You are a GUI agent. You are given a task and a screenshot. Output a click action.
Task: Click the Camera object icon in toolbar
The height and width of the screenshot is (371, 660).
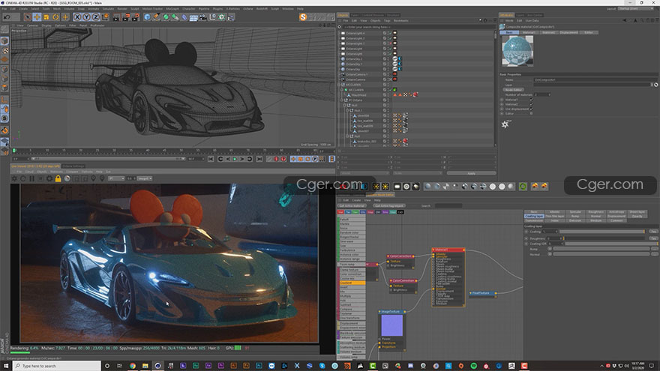(203, 17)
